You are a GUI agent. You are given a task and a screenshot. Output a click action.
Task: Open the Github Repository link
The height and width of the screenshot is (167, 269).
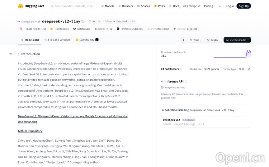(30, 131)
